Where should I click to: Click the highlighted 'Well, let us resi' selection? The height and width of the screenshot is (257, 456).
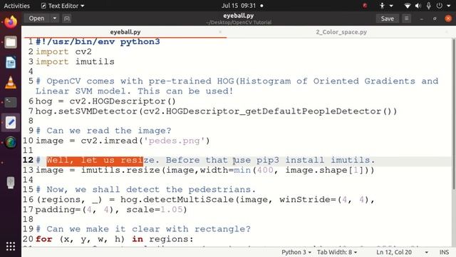(95, 160)
